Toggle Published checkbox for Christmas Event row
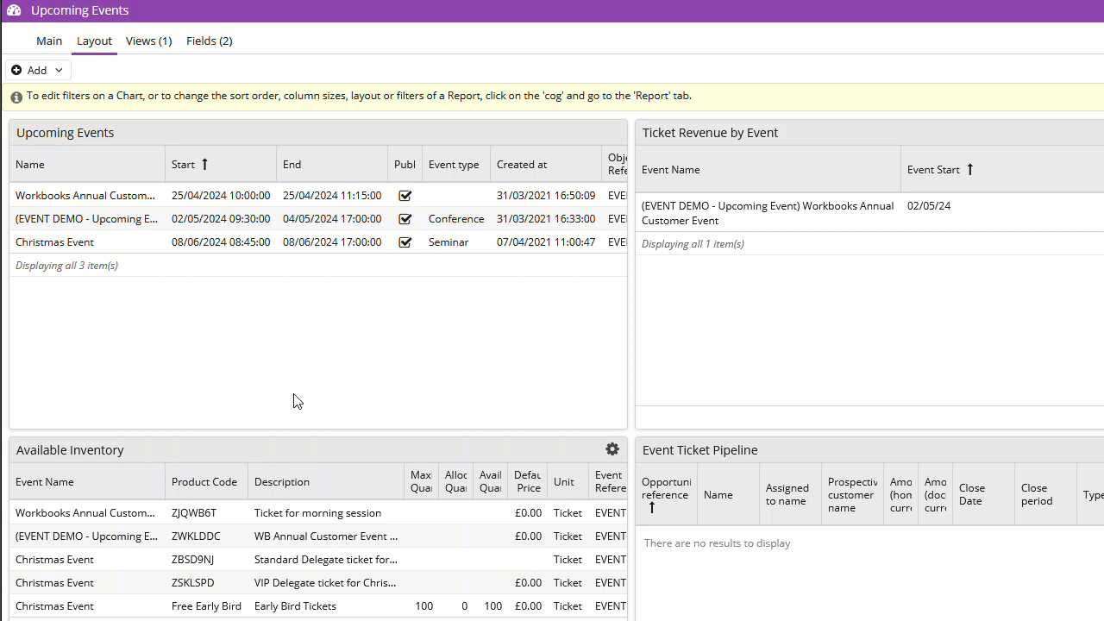 (405, 242)
